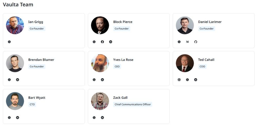
Task: Click Block Pierce's profile photo
Action: pyautogui.click(x=100, y=25)
